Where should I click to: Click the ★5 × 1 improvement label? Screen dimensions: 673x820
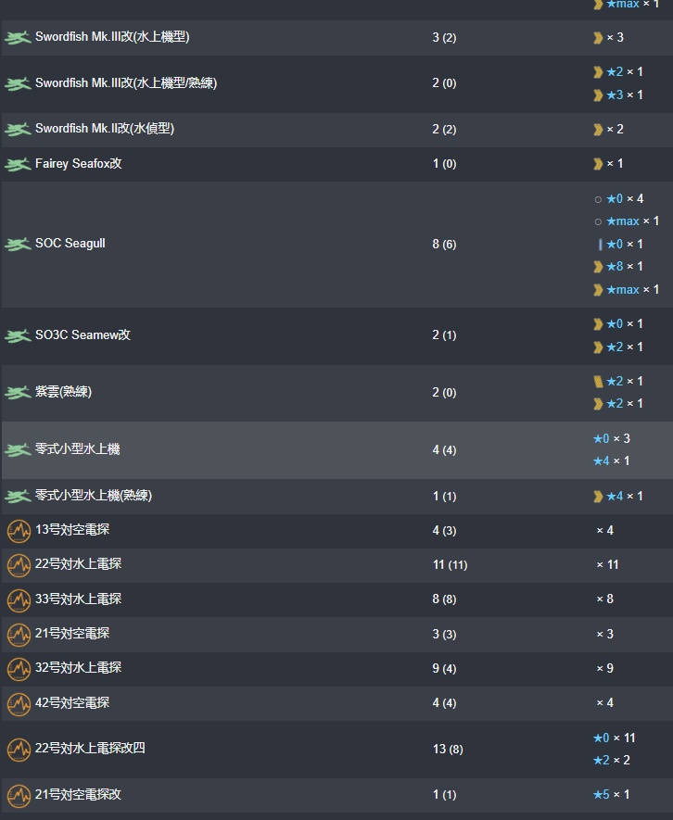611,794
